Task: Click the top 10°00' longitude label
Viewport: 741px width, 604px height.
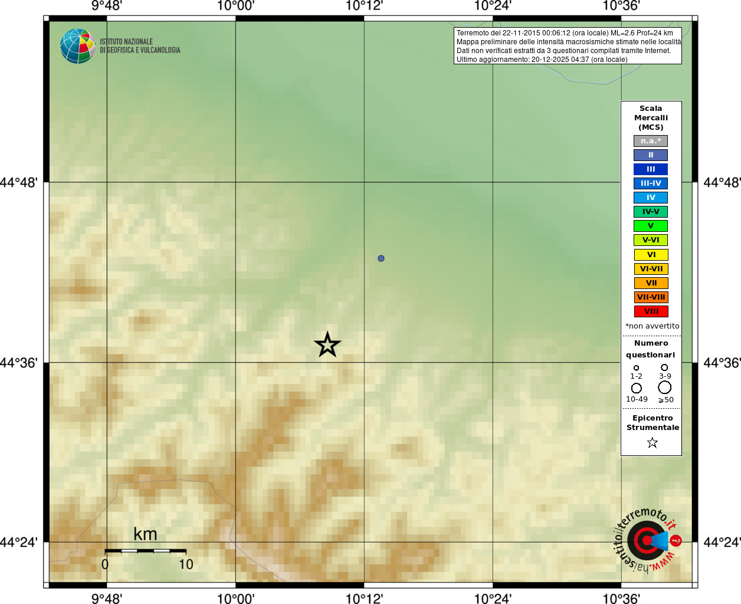Action: point(235,6)
